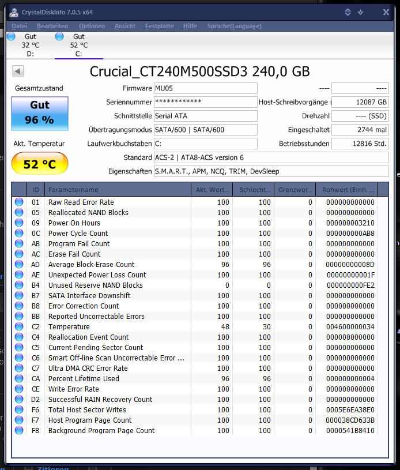Image resolution: width=400 pixels, height=470 pixels.
Task: Open the Ansicht menu
Action: point(125,26)
